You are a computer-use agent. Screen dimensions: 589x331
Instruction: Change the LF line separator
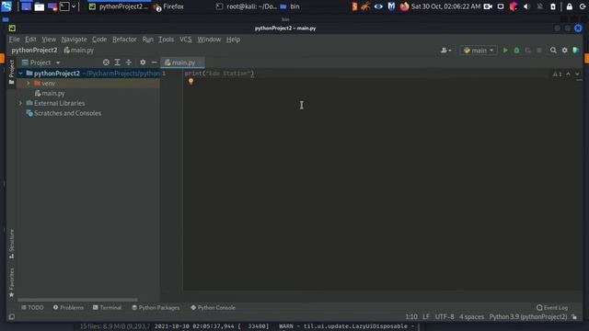pos(426,317)
